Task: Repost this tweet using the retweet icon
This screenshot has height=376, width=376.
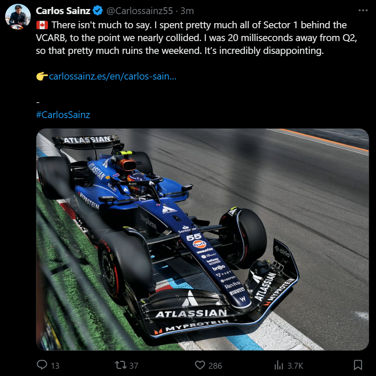Action: click(120, 365)
